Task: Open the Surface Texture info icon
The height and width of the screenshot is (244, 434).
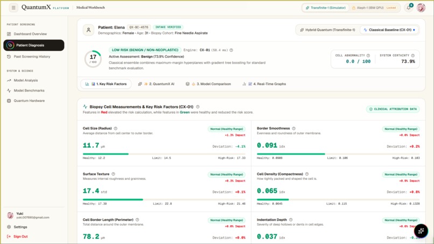Action: pyautogui.click(x=113, y=174)
